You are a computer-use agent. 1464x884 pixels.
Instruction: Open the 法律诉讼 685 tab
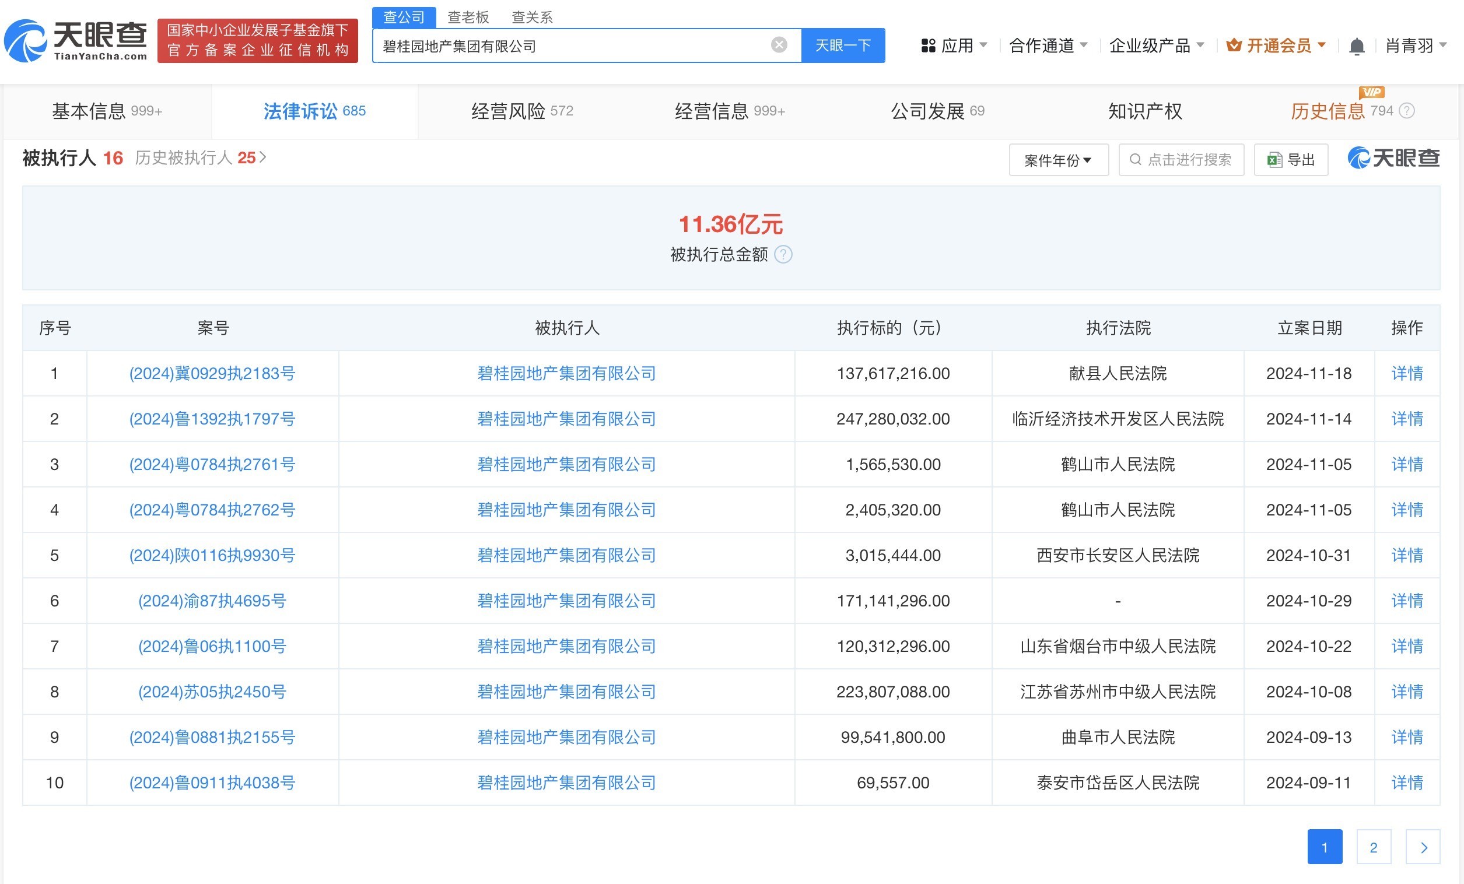tap(314, 111)
